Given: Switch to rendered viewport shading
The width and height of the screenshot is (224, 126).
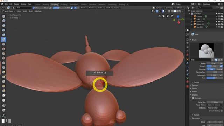Looking at the screenshot, I should [180, 11].
